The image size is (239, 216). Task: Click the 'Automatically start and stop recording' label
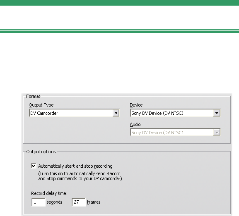coord(75,166)
